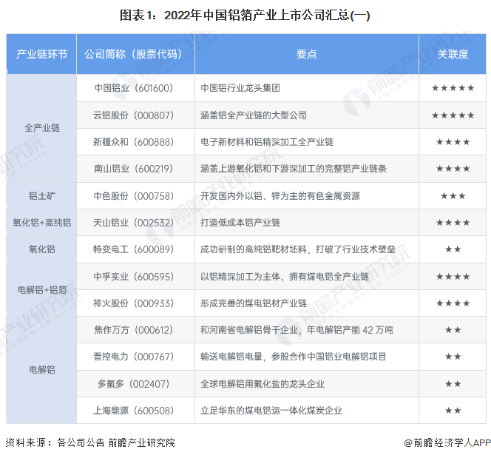Select the text 形成完善的煤电铝材产业链

tap(254, 303)
